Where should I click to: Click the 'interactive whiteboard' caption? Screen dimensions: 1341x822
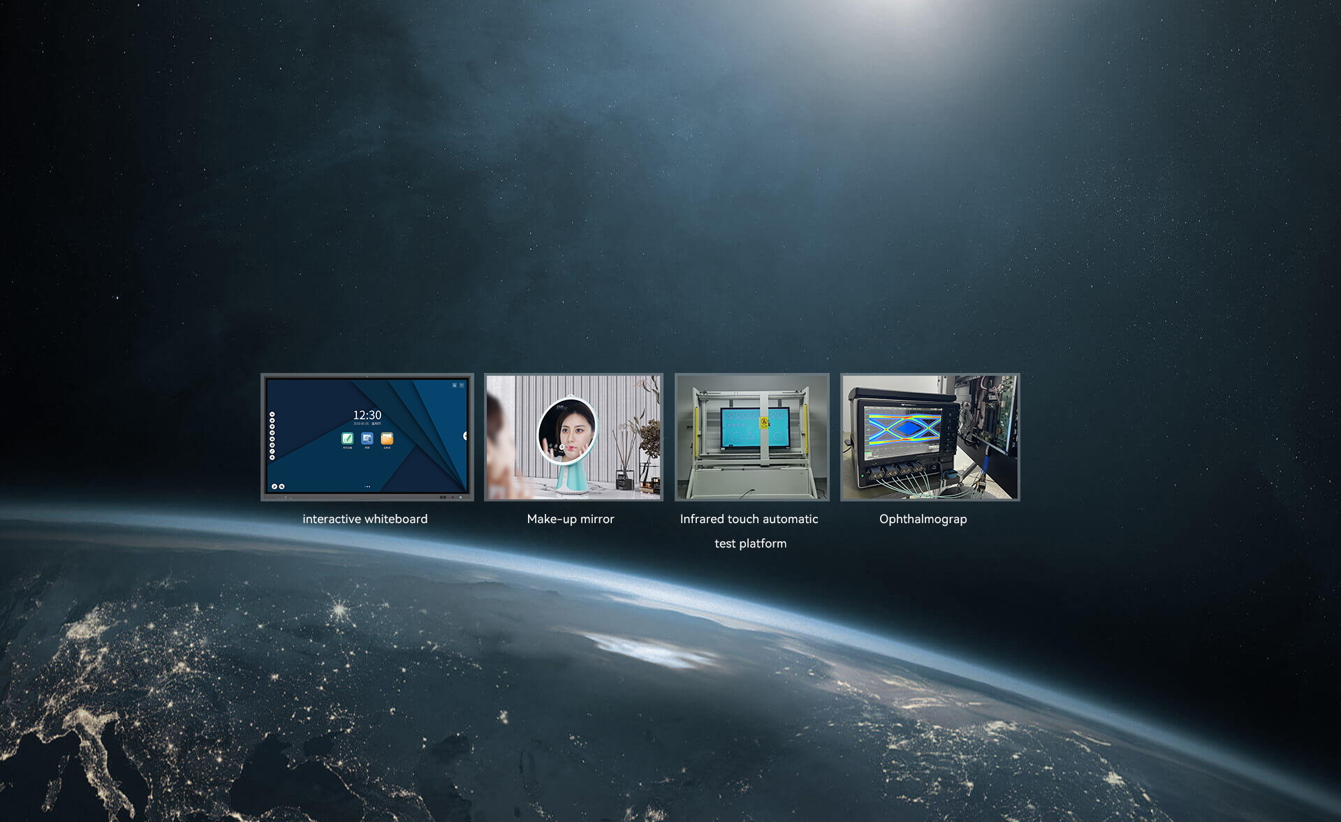point(365,519)
